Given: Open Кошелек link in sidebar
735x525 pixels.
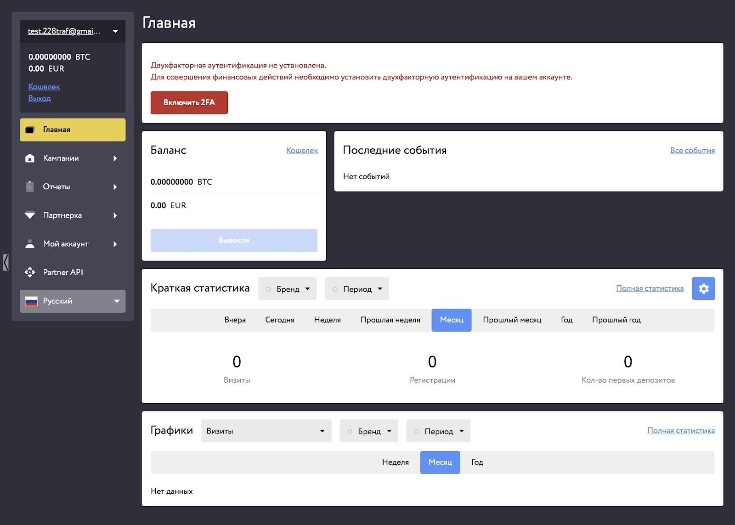Looking at the screenshot, I should (x=44, y=87).
